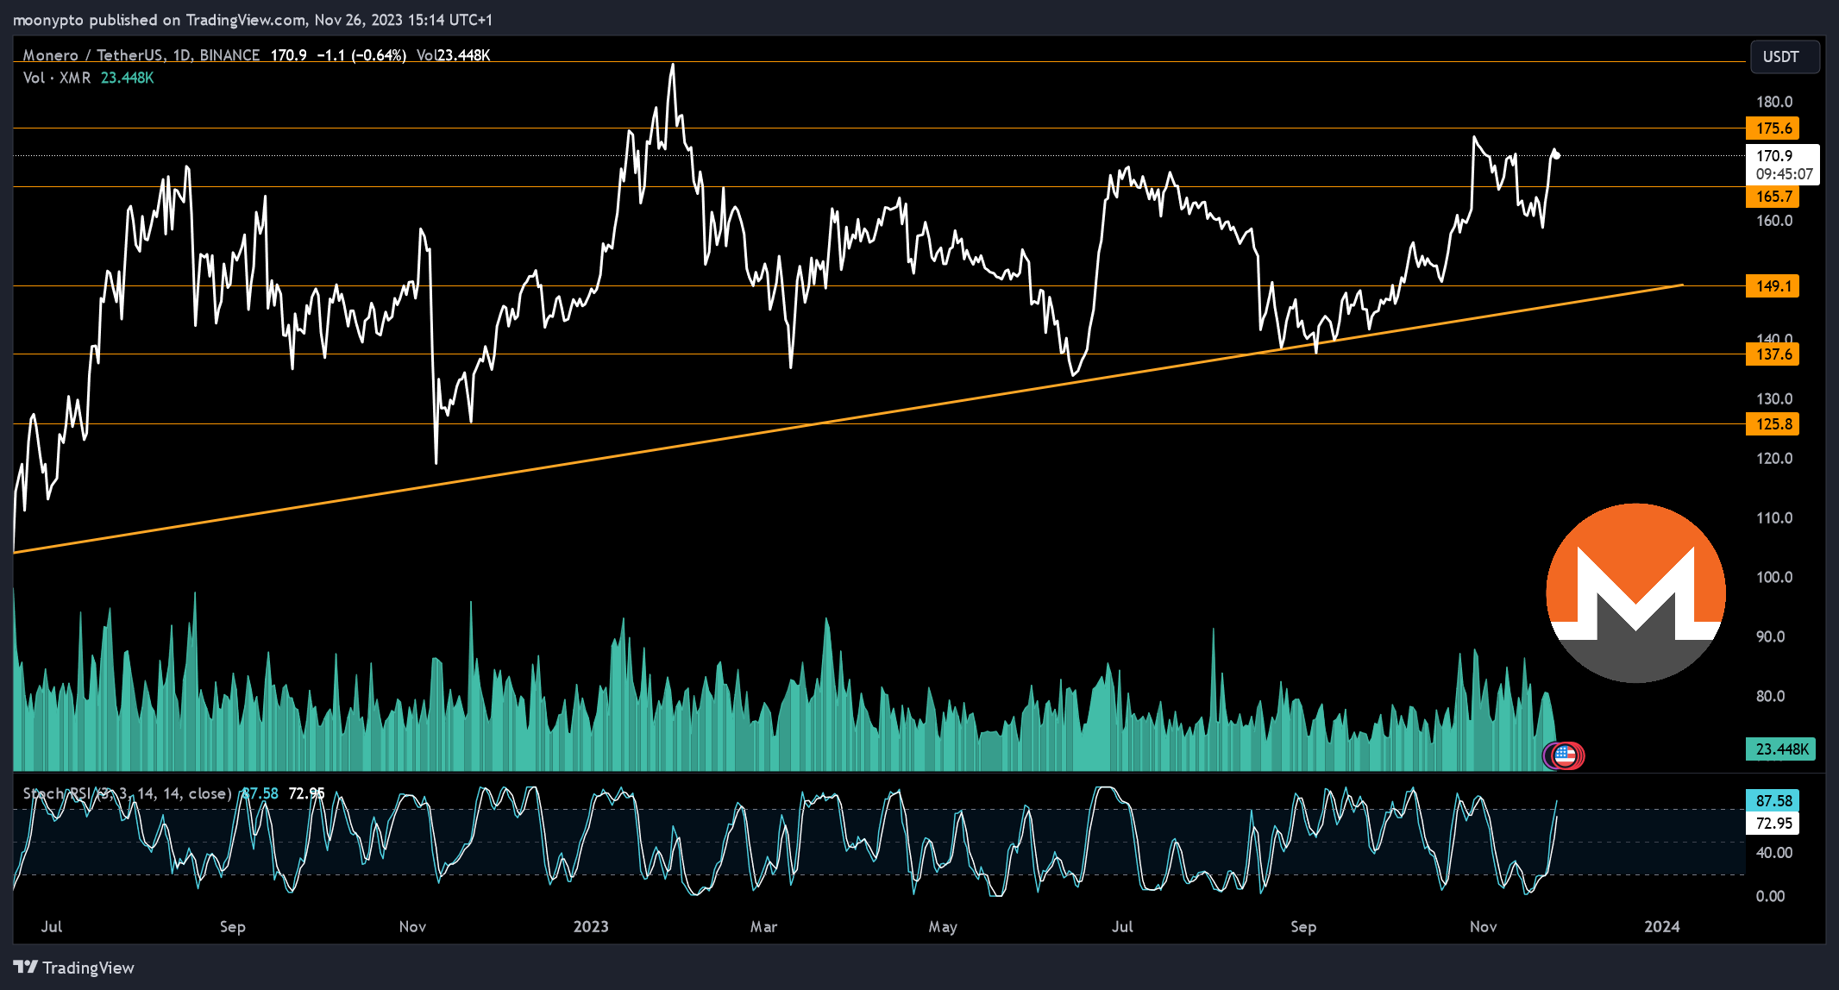The height and width of the screenshot is (990, 1839).
Task: Click the Monero / TetherUS symbol title
Action: (x=141, y=55)
